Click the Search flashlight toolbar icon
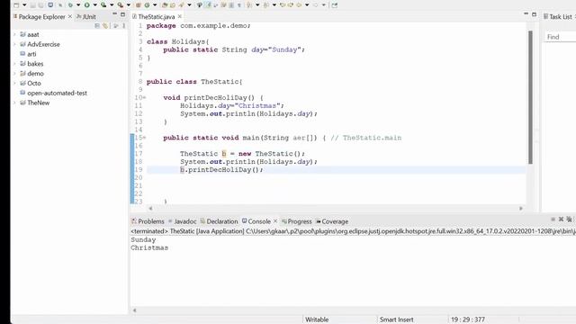This screenshot has width=576, height=324. pyautogui.click(x=182, y=5)
